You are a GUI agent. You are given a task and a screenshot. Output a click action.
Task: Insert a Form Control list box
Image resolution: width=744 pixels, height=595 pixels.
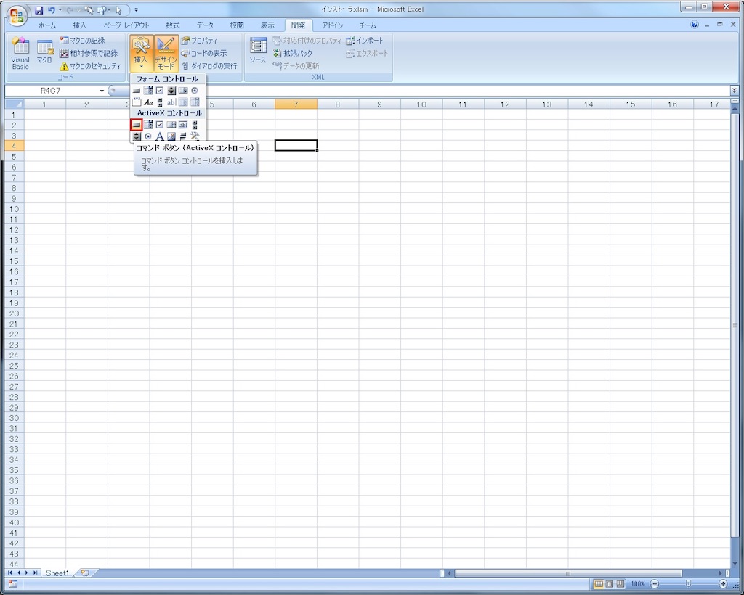183,91
